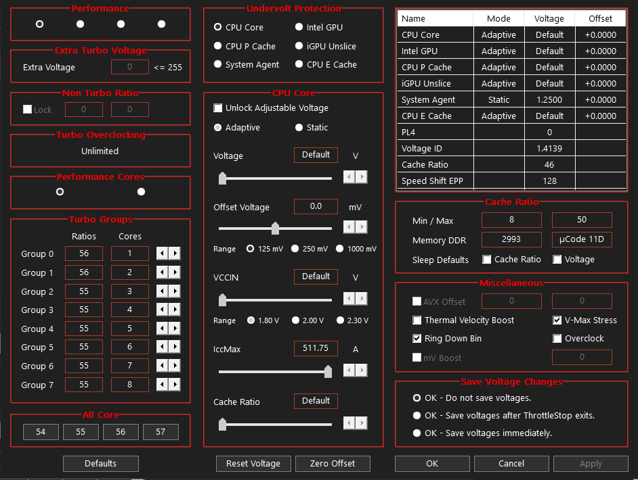The width and height of the screenshot is (638, 480).
Task: Select Intel GPU radio button
Action: point(299,27)
